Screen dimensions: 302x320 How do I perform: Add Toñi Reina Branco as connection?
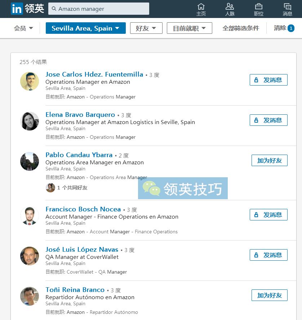click(x=269, y=295)
